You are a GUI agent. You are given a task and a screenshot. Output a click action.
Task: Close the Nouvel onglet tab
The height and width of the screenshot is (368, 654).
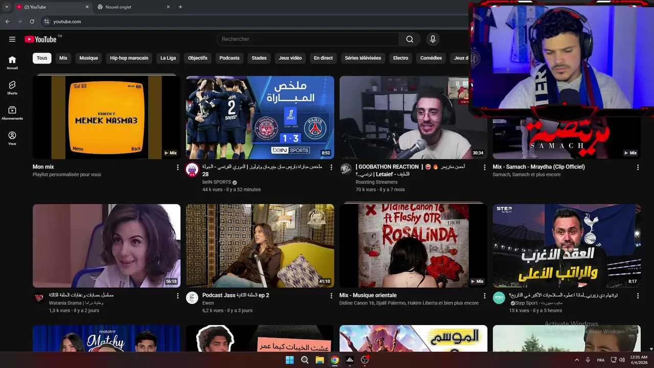tap(168, 7)
